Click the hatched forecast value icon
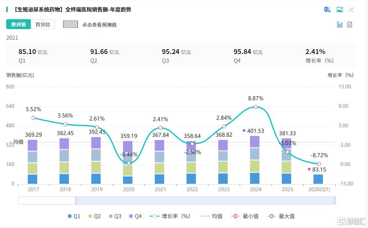Viewport: 368px width, 228px height. click(71, 24)
